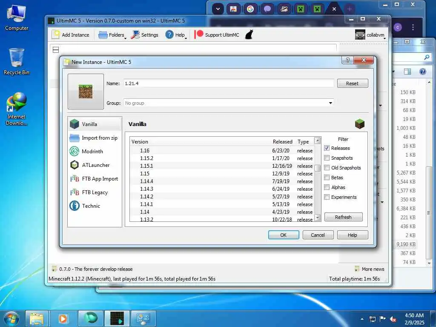
Task: Sort by the Type column header
Action: coord(304,141)
